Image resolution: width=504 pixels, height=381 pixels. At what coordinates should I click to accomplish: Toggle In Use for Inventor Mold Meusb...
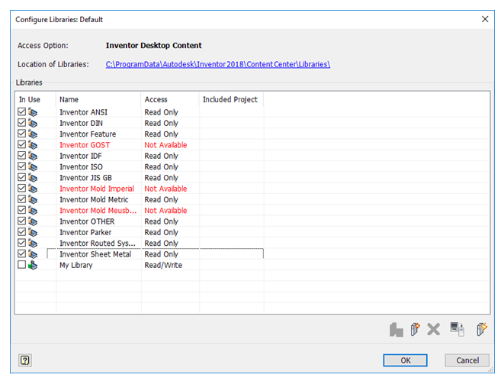(21, 210)
